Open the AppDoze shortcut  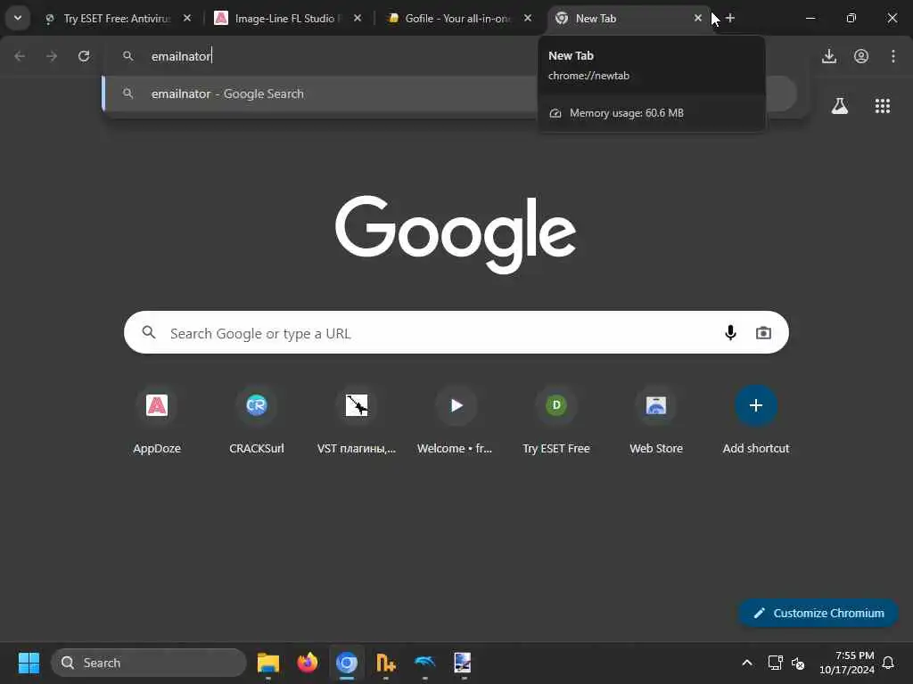pyautogui.click(x=157, y=420)
